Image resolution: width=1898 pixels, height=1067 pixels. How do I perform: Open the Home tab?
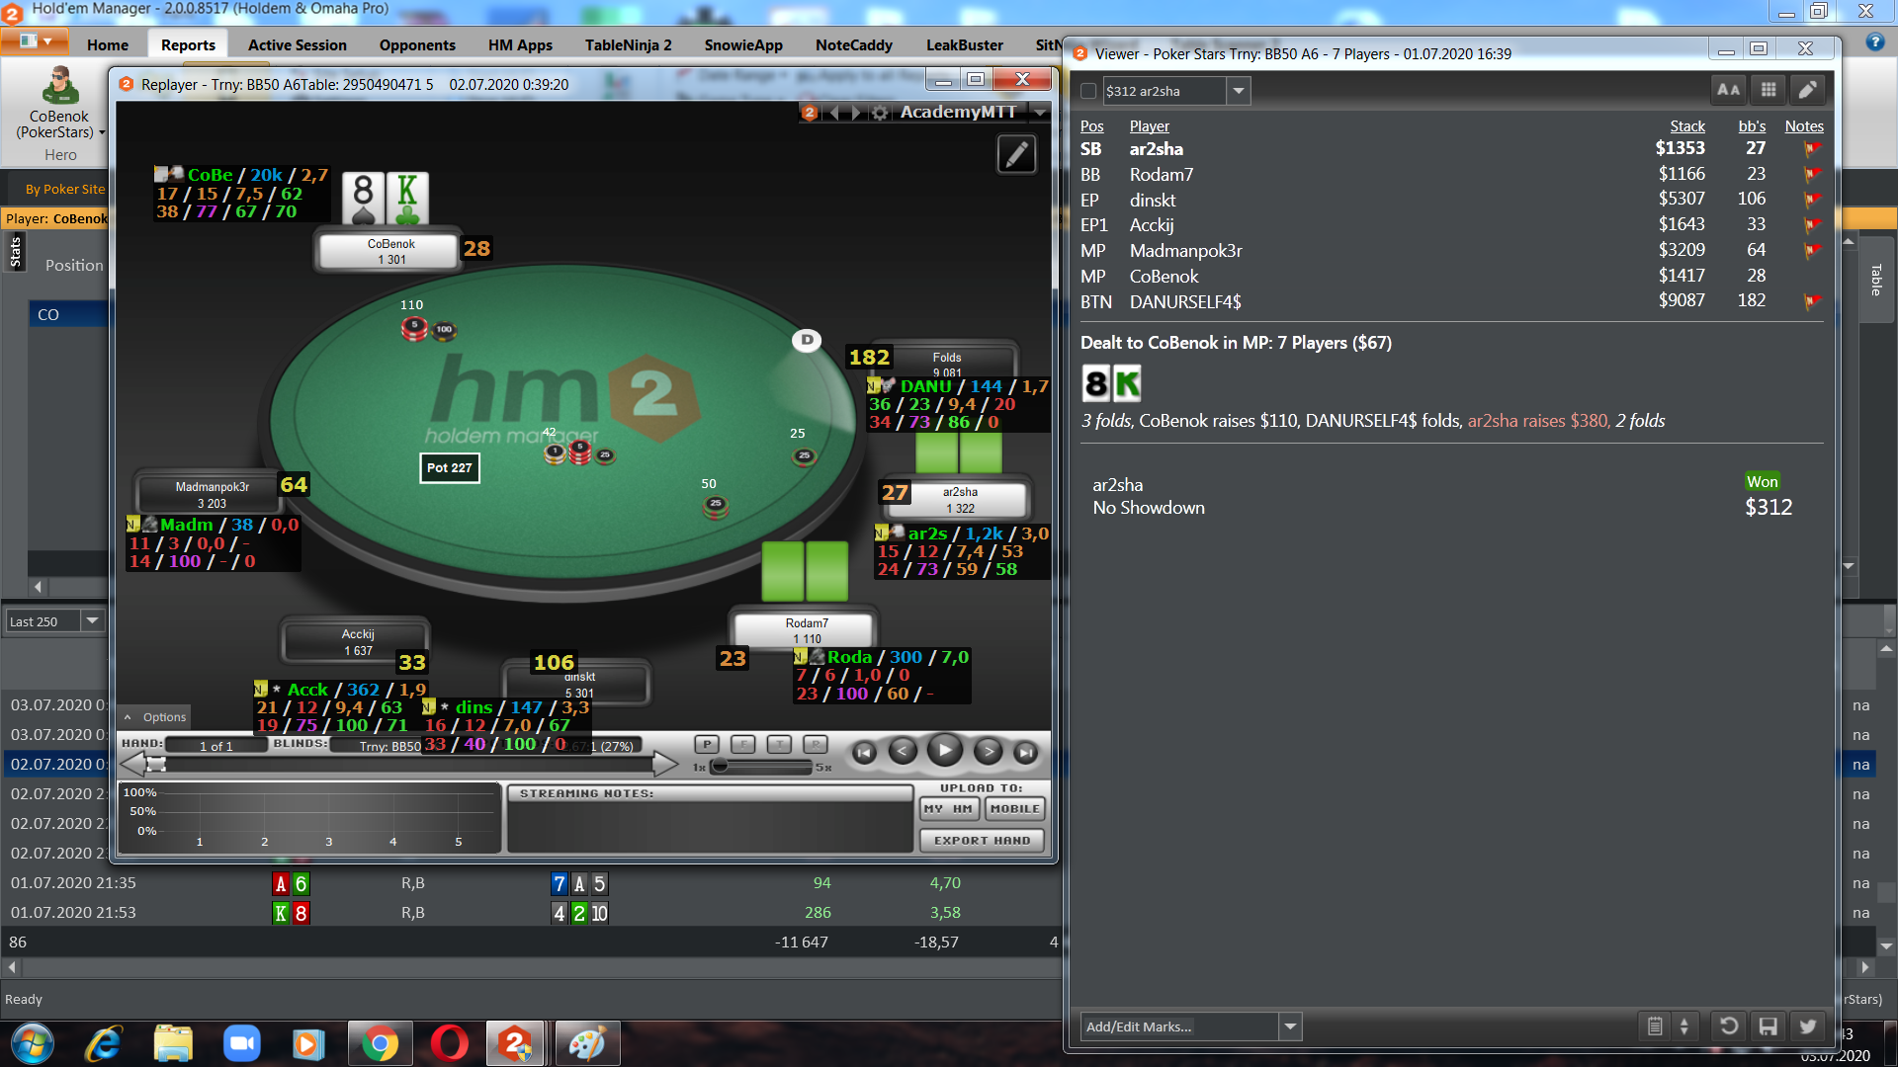[x=107, y=44]
